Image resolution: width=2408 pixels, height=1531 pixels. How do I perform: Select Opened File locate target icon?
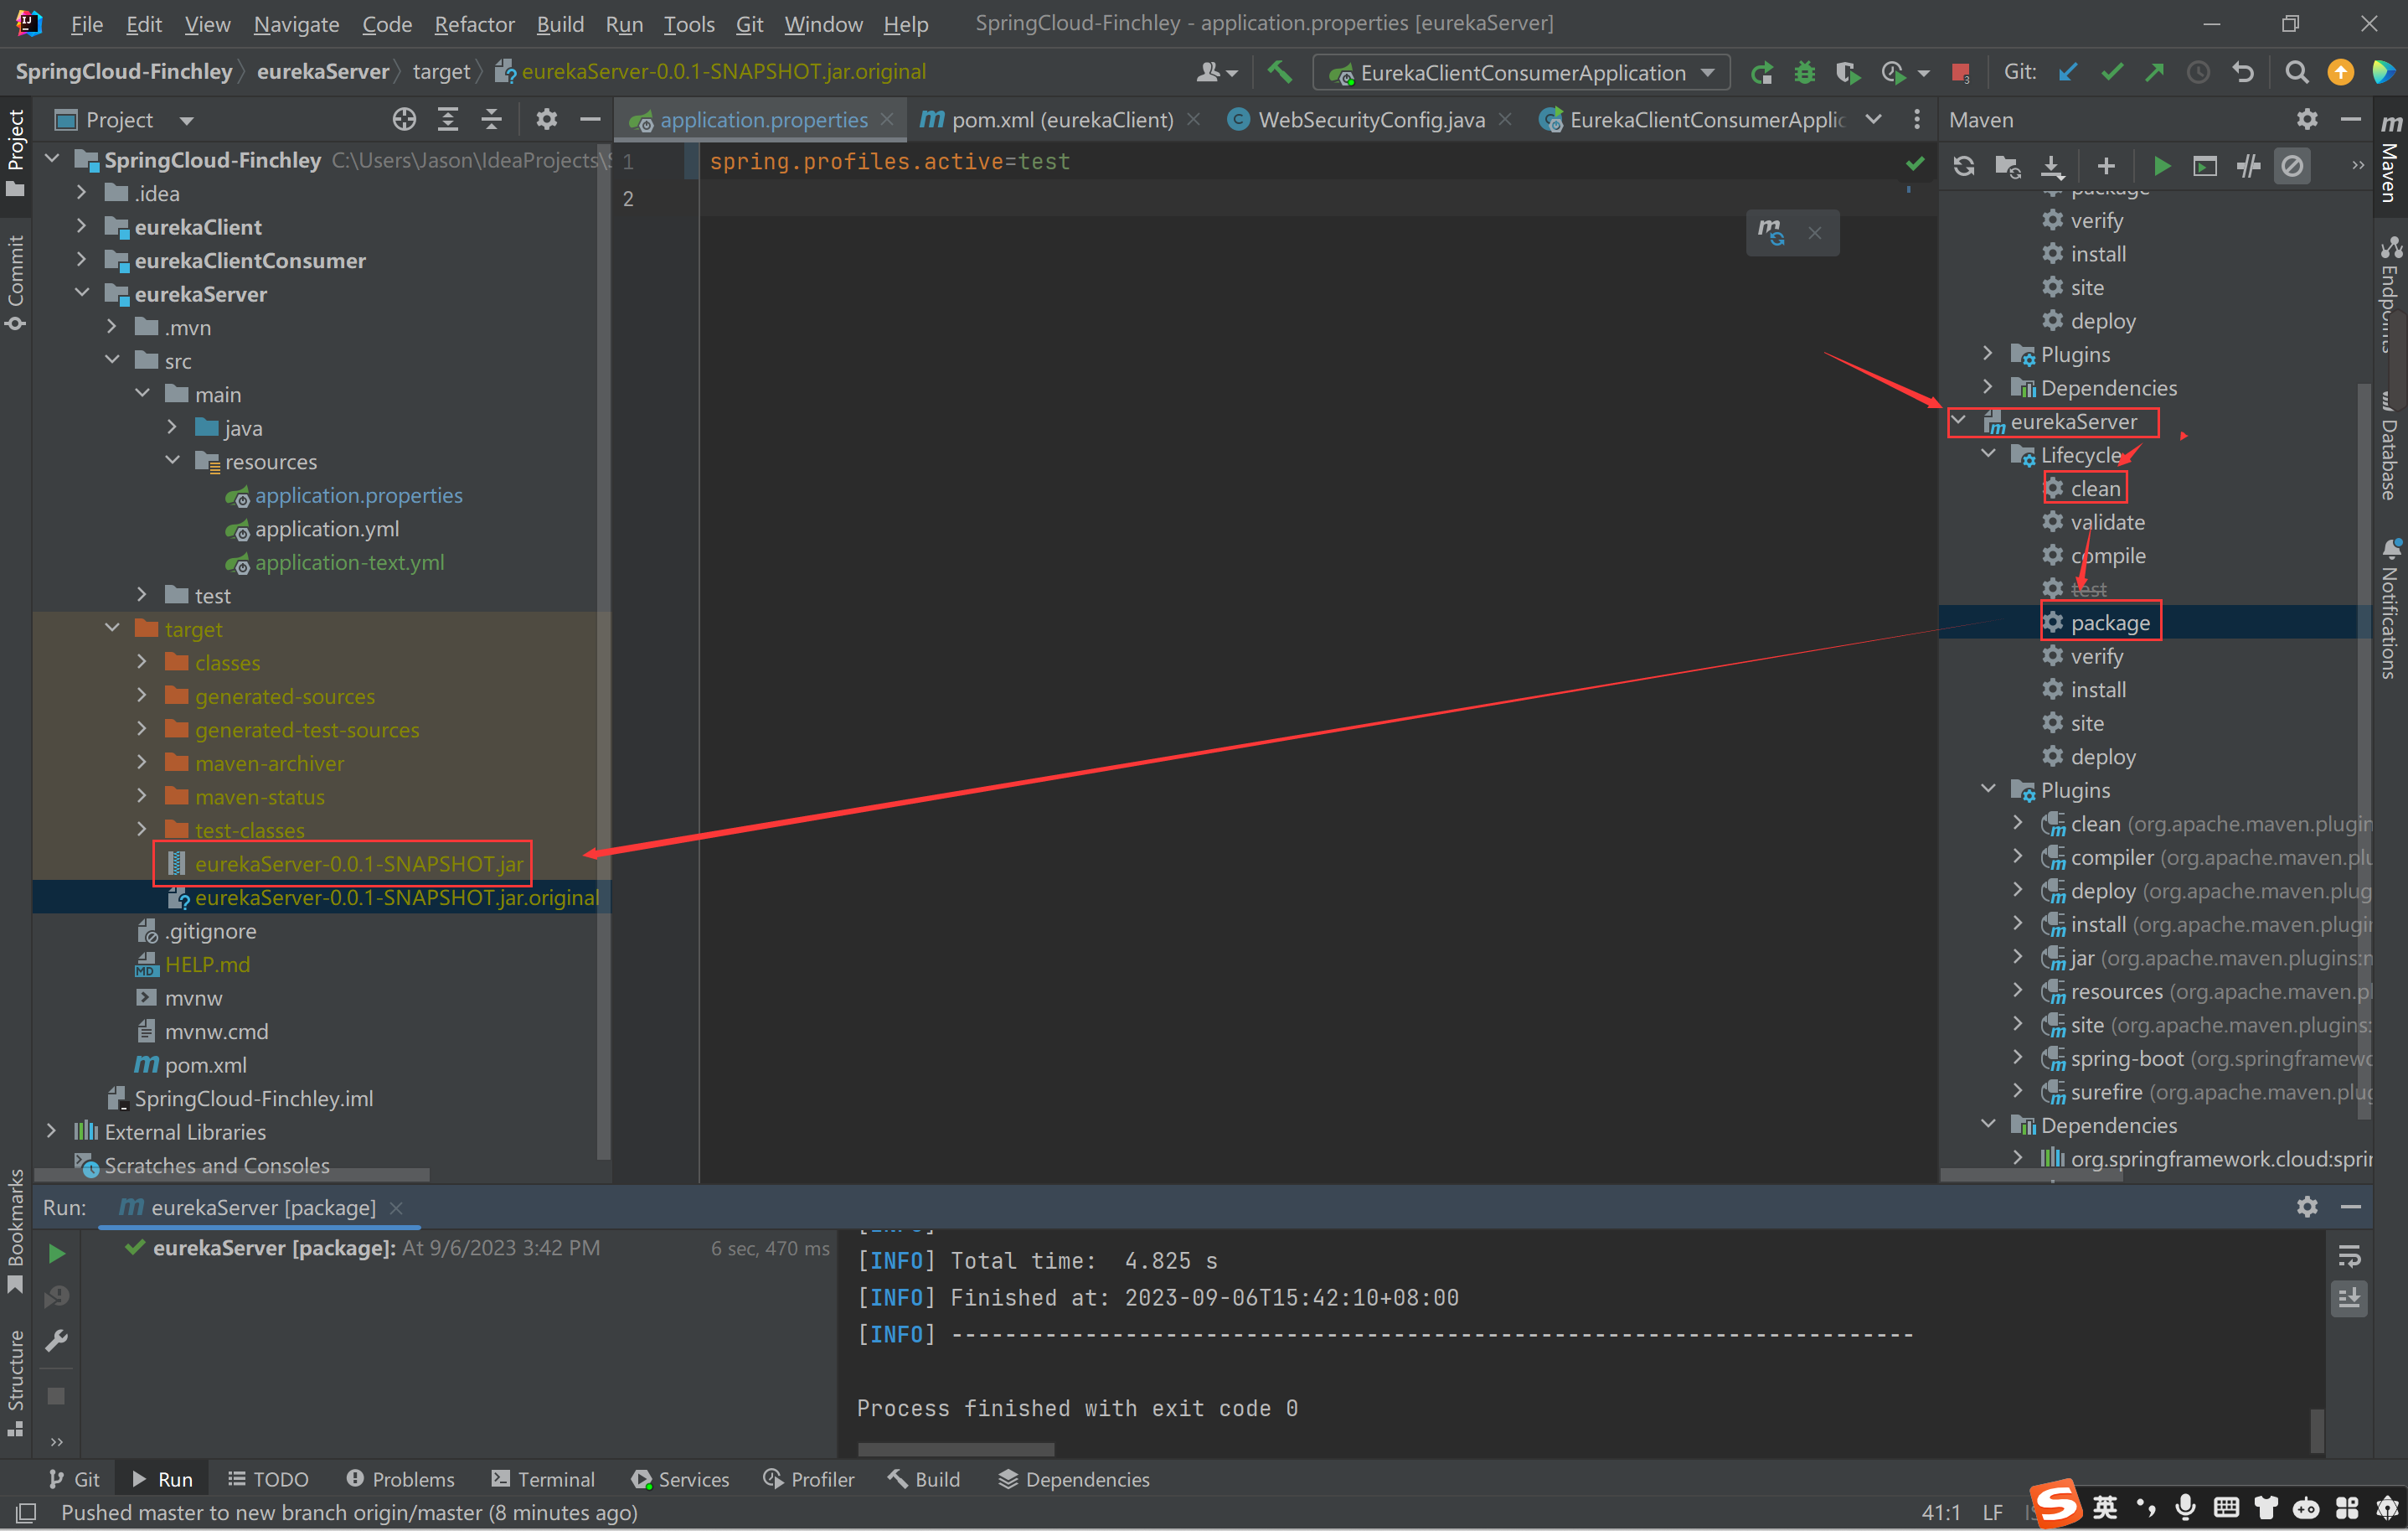click(404, 120)
